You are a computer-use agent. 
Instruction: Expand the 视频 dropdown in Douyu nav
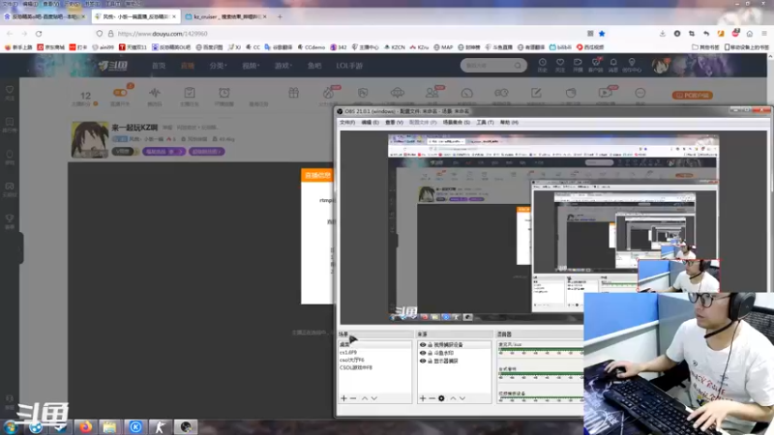point(251,66)
